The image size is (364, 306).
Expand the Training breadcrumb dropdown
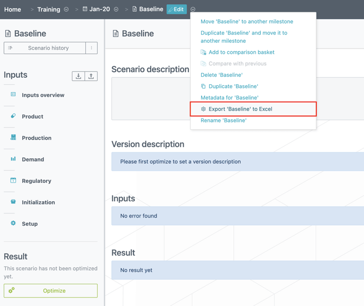pyautogui.click(x=66, y=10)
